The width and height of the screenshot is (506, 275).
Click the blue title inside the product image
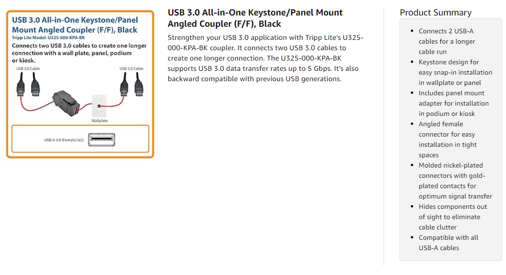75,25
